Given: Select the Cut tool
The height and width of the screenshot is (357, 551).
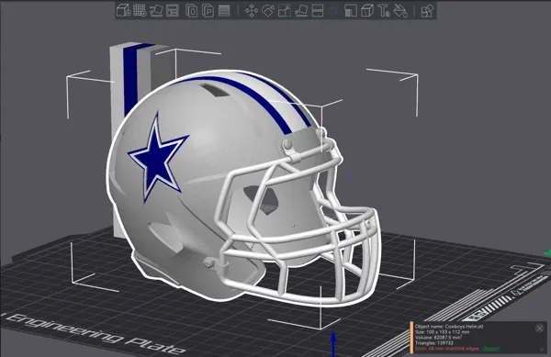Looking at the screenshot, I should coord(318,10).
